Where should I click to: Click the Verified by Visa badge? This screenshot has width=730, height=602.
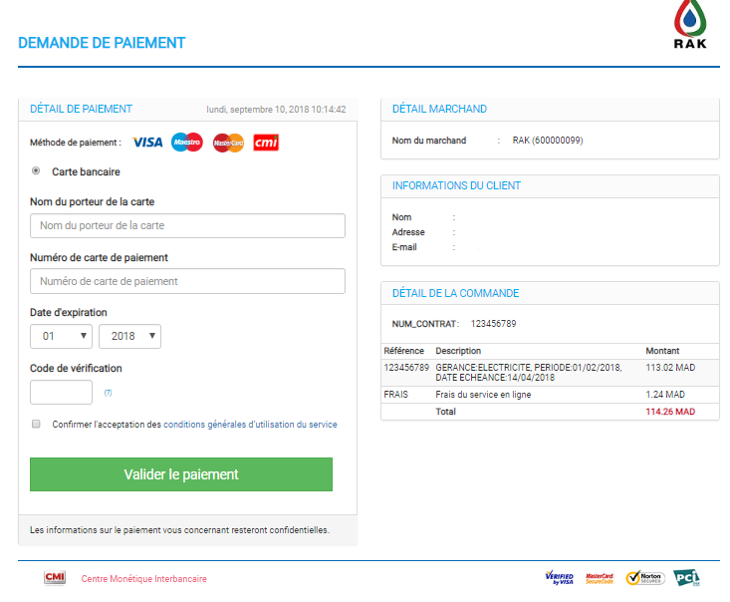[x=559, y=578]
